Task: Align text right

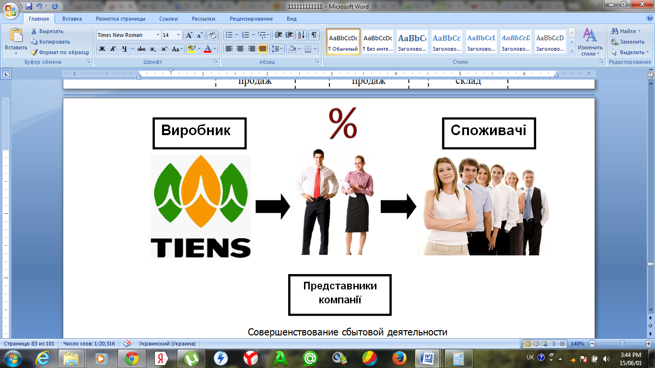Action: [251, 49]
